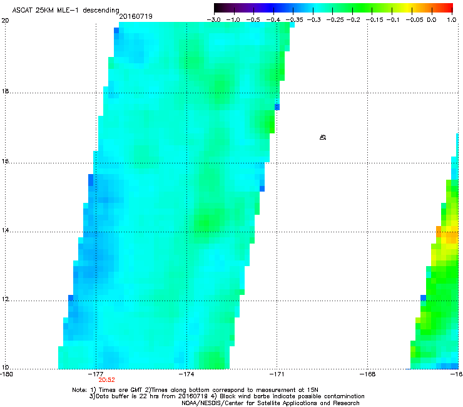This screenshot has width=463, height=407.
Task: Click the longitude axis label "-171"
Action: pyautogui.click(x=277, y=374)
